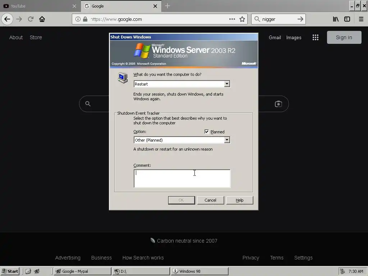This screenshot has width=368, height=276.
Task: Open the Privacy footer link
Action: (251, 258)
